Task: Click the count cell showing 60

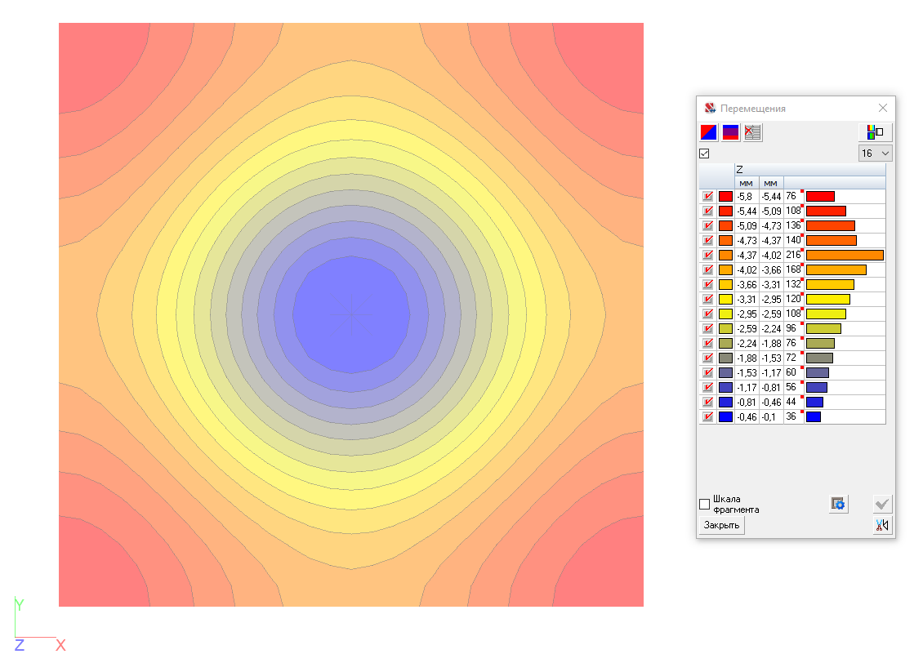Action: coord(793,373)
